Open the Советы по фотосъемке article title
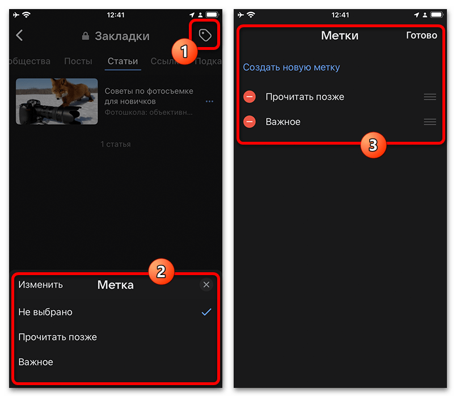The height and width of the screenshot is (397, 456). tap(149, 96)
